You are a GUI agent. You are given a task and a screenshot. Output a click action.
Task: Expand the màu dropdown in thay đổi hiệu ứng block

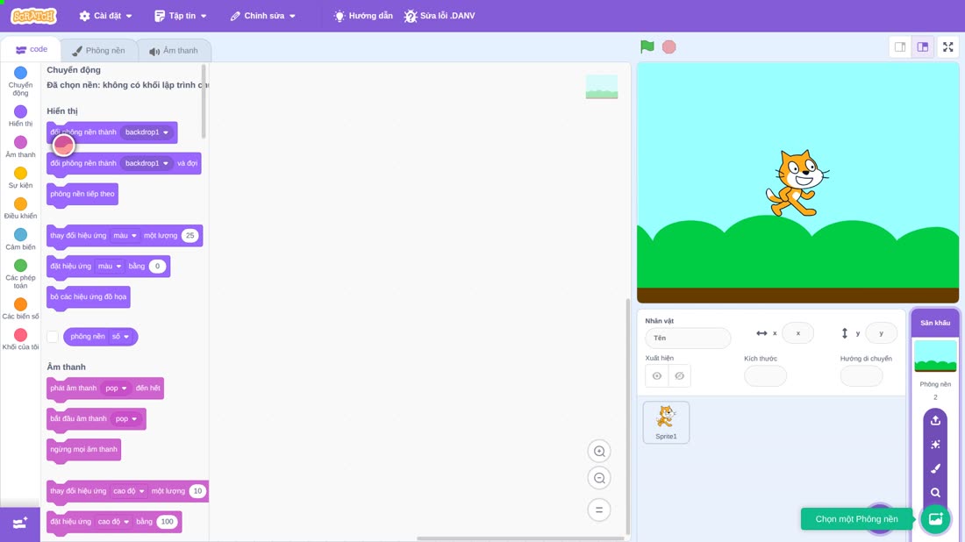(x=125, y=236)
